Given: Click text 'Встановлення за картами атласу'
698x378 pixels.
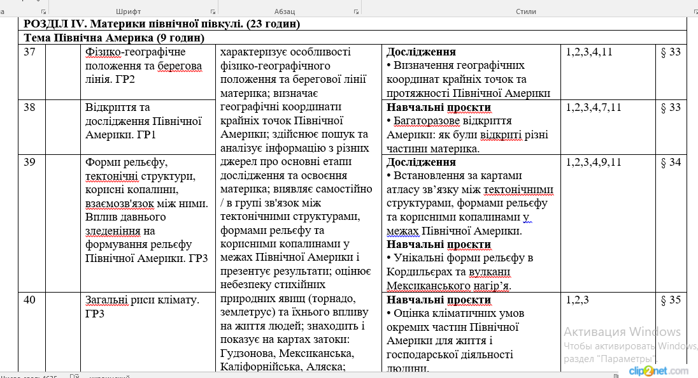Looking at the screenshot, I should point(454,183).
